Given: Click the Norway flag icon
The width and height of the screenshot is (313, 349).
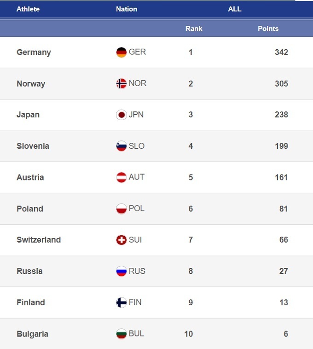Looking at the screenshot, I should click(121, 83).
